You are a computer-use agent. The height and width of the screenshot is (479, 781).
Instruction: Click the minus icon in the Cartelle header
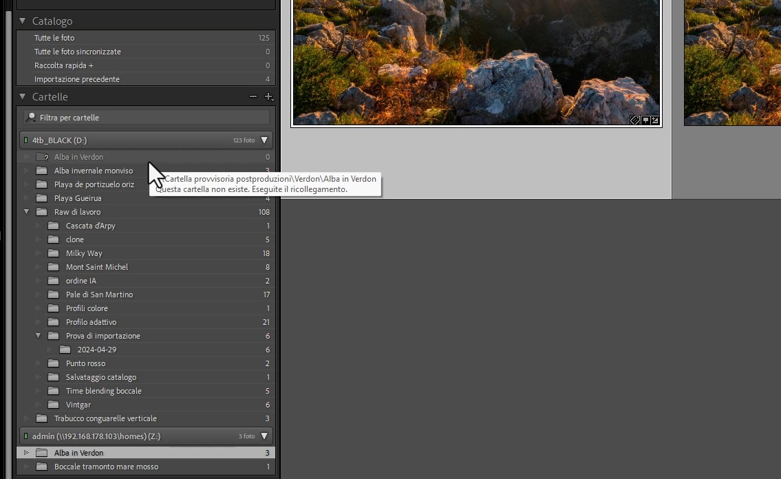[x=253, y=96]
